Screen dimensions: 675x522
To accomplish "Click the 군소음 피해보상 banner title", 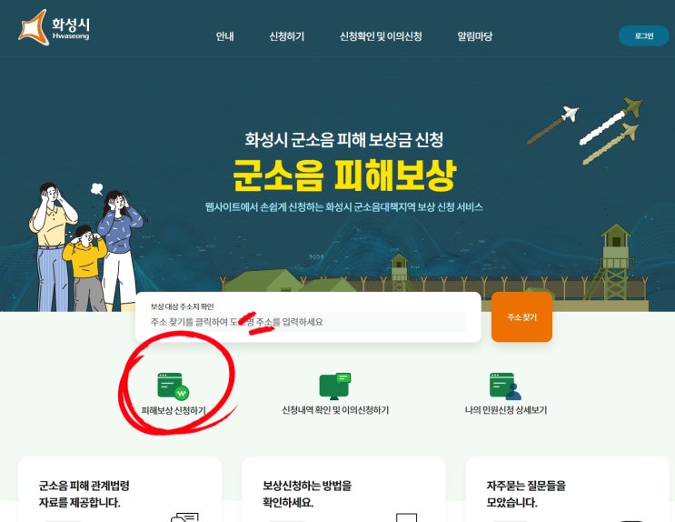I will (x=344, y=175).
